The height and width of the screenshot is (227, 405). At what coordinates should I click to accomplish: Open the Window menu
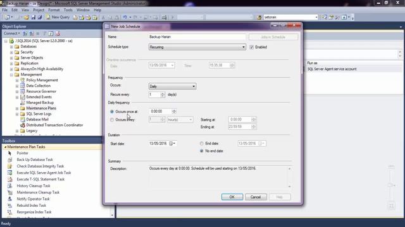[x=83, y=10]
